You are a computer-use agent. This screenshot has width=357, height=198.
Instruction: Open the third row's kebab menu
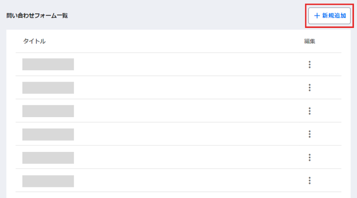(x=310, y=111)
